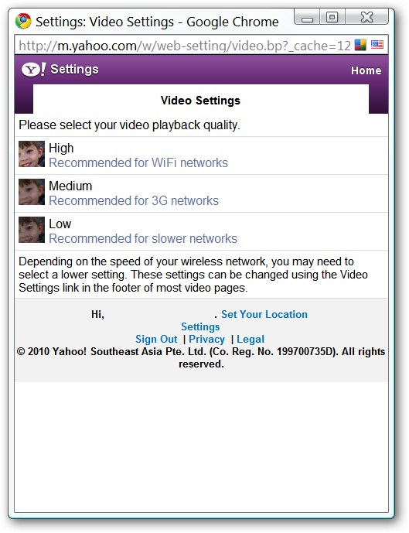
Task: Open the Settings link in the footer
Action: click(200, 326)
